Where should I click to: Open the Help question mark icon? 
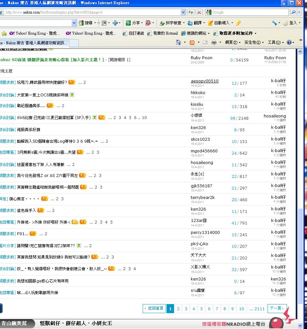tap(289, 42)
